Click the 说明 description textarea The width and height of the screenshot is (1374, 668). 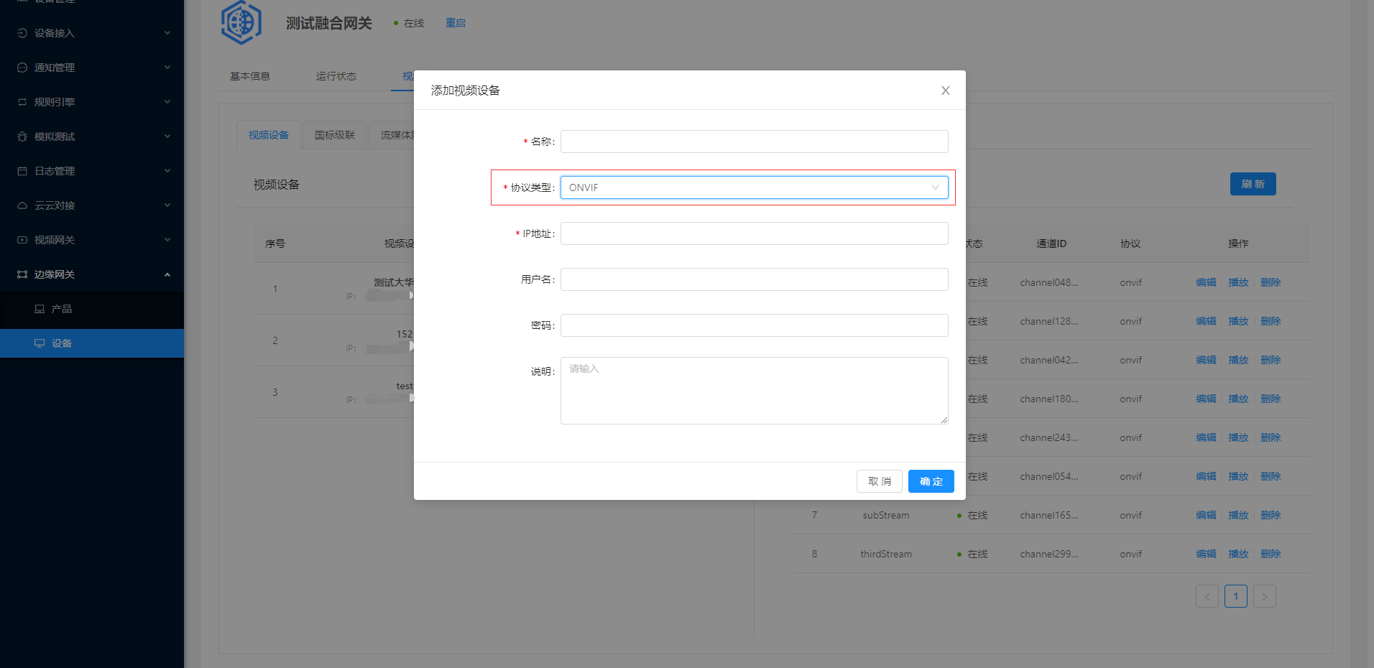[x=754, y=391]
